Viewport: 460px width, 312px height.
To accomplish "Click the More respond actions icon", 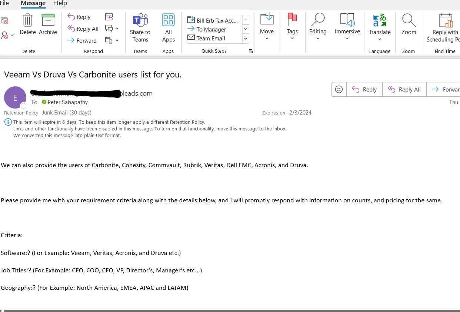I will (109, 40).
